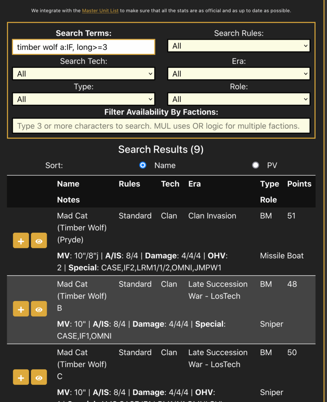The height and width of the screenshot is (402, 327).
Task: Add Mad Cat C to the list
Action: click(21, 377)
